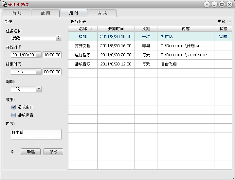Click the 2011/8/20 12:00 start time cell
The image size is (235, 180).
pos(116,64)
